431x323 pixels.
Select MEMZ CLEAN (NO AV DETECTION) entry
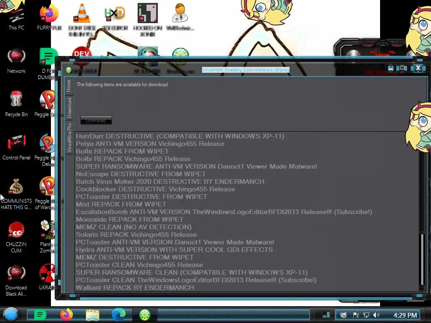click(x=134, y=227)
